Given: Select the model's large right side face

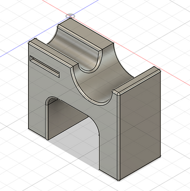Looking at the screenshot, I should pos(140,124).
